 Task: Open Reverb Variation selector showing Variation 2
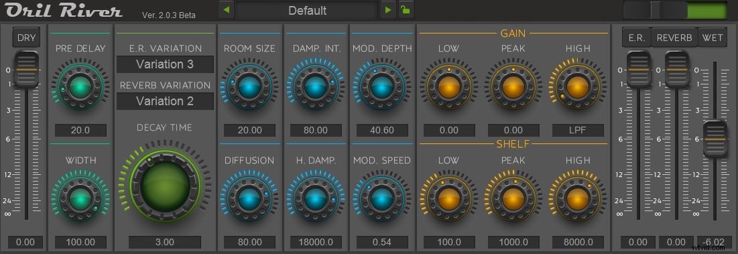coord(165,101)
